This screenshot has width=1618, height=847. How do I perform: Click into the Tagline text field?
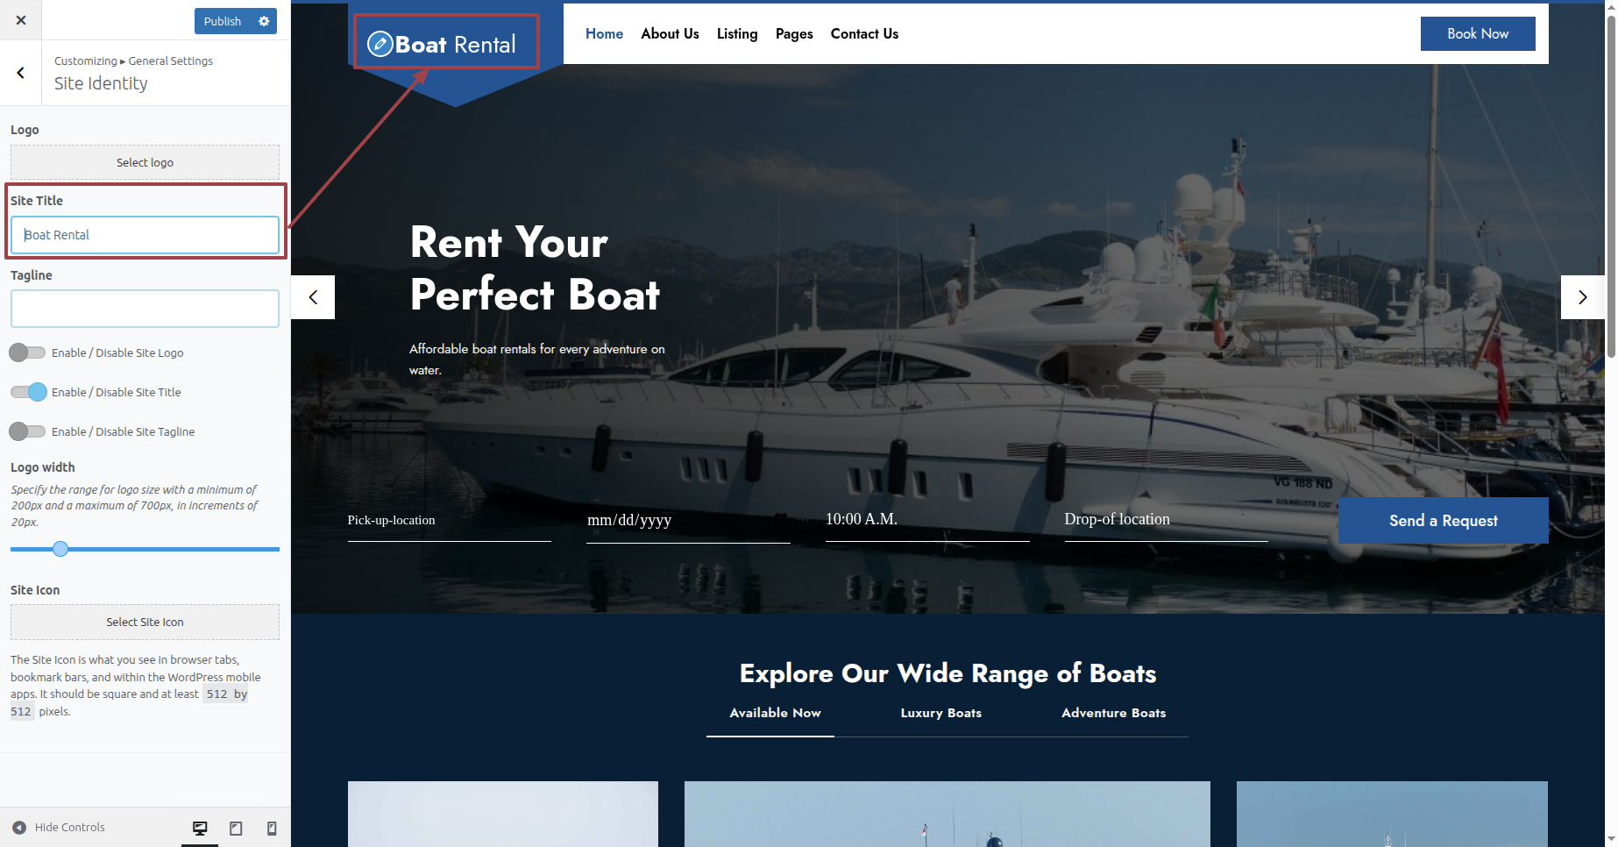(x=145, y=309)
